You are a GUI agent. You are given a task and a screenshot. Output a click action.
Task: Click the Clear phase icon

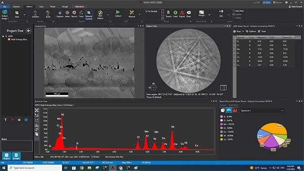(x=189, y=13)
